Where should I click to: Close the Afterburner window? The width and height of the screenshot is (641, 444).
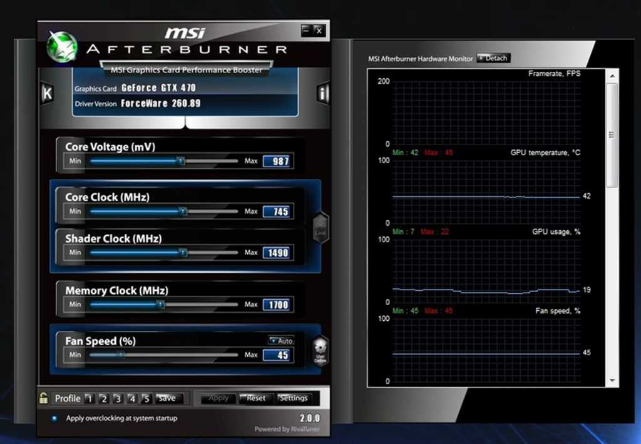319,30
